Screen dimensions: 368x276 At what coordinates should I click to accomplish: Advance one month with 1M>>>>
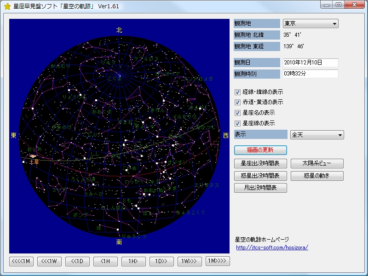218,261
